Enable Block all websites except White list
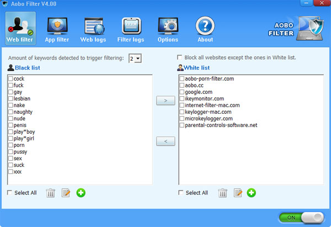The width and height of the screenshot is (331, 227). pos(180,57)
